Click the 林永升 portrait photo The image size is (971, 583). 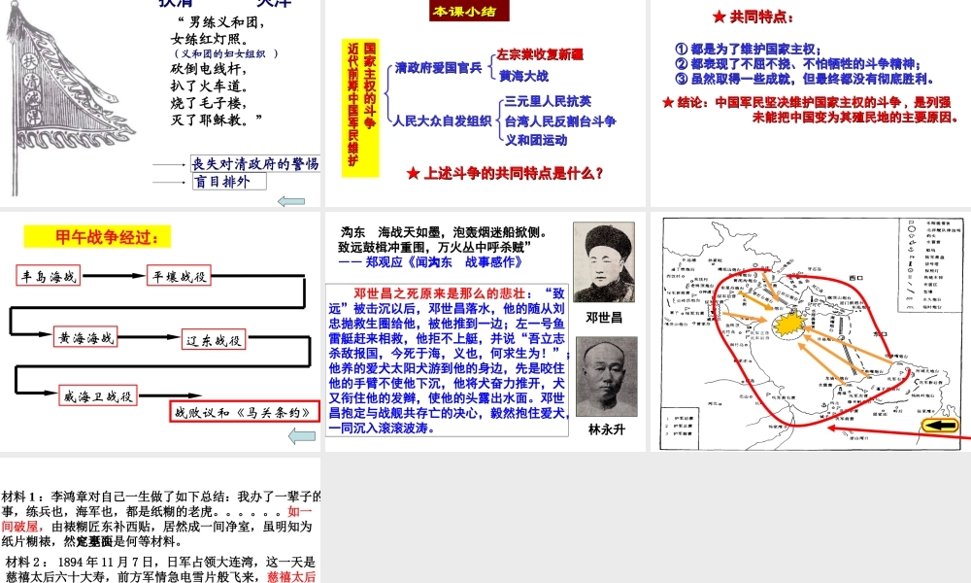[606, 377]
